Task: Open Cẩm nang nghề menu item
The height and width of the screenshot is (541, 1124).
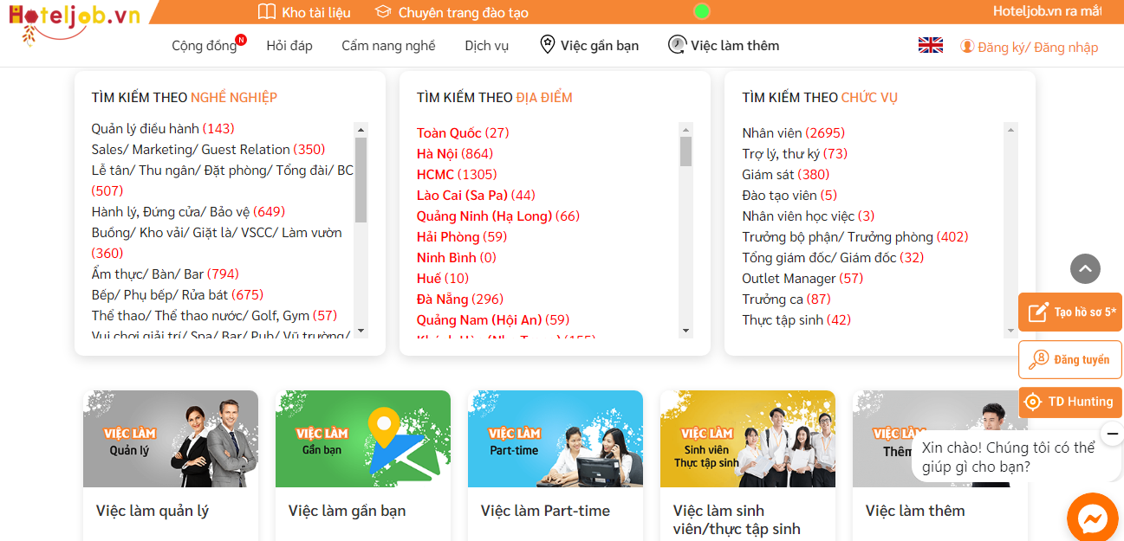Action: point(388,46)
